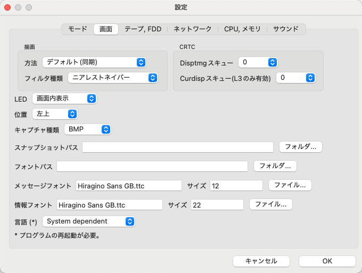Expand the LED display dropdown
362x273 pixels.
(64, 98)
